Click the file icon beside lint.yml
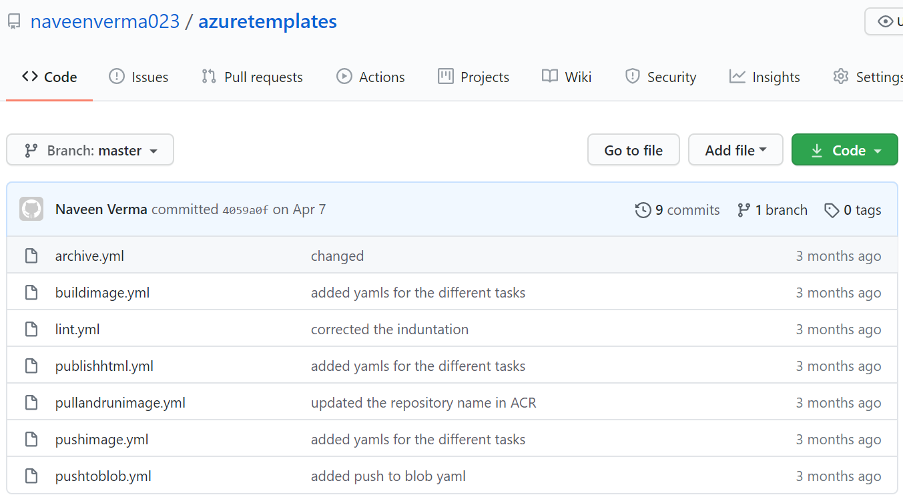Screen dimensions: 903x495 [31, 330]
